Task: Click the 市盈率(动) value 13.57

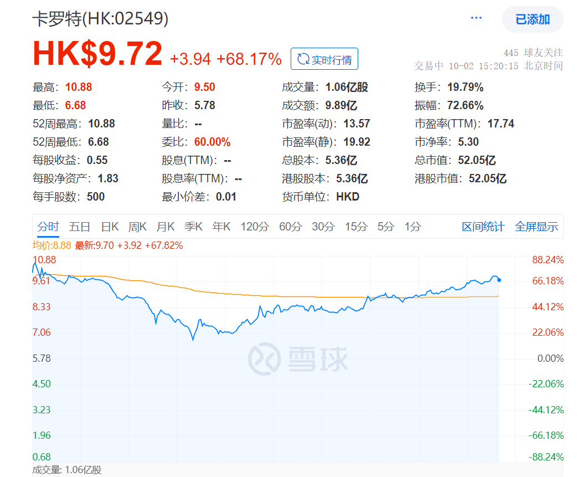Action: tap(357, 124)
